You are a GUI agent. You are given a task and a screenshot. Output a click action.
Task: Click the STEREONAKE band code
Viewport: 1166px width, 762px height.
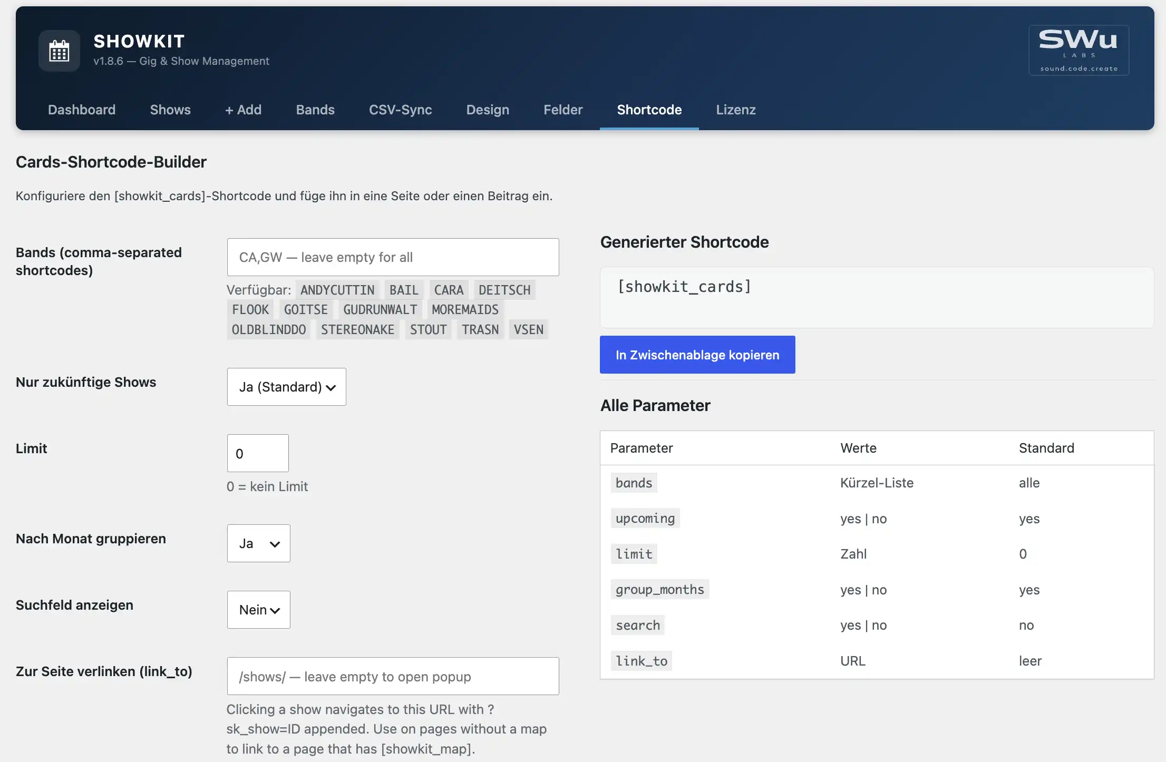357,329
